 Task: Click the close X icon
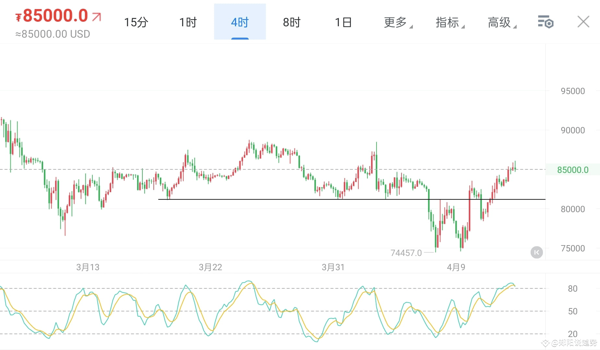[583, 21]
